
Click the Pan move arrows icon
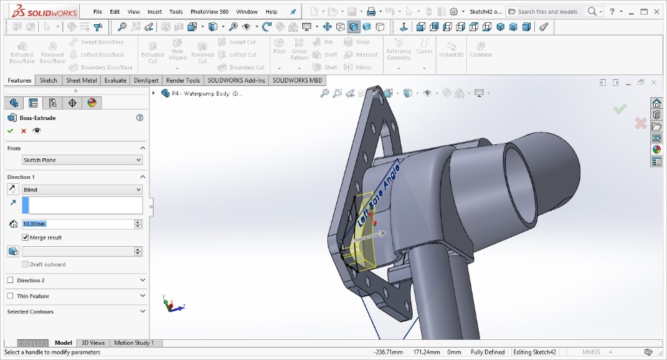[327, 27]
